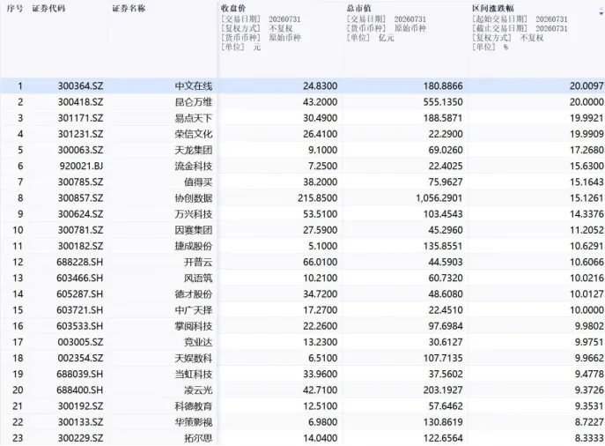Select stock name 协创数据

pyautogui.click(x=194, y=198)
